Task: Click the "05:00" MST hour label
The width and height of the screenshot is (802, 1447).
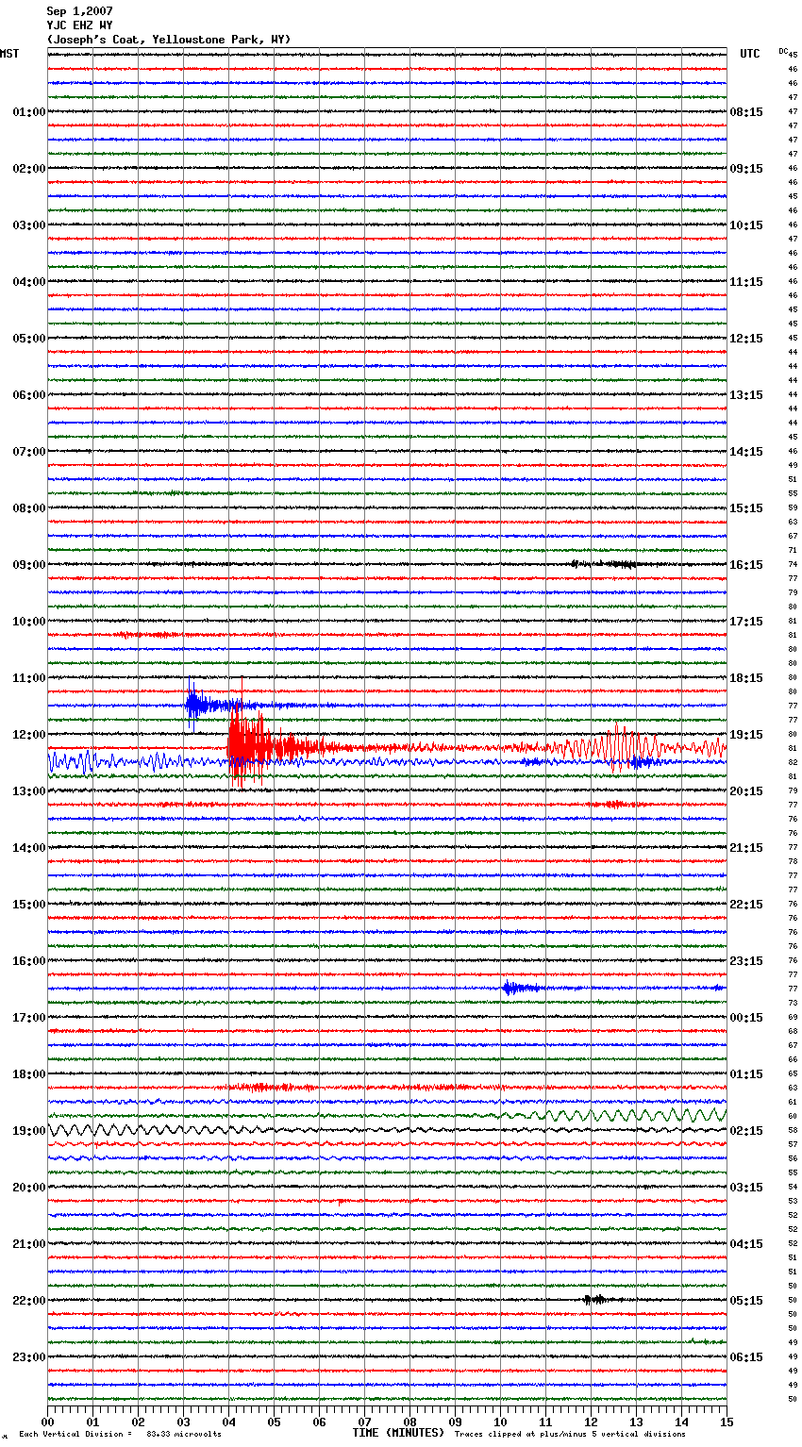Action: click(28, 339)
